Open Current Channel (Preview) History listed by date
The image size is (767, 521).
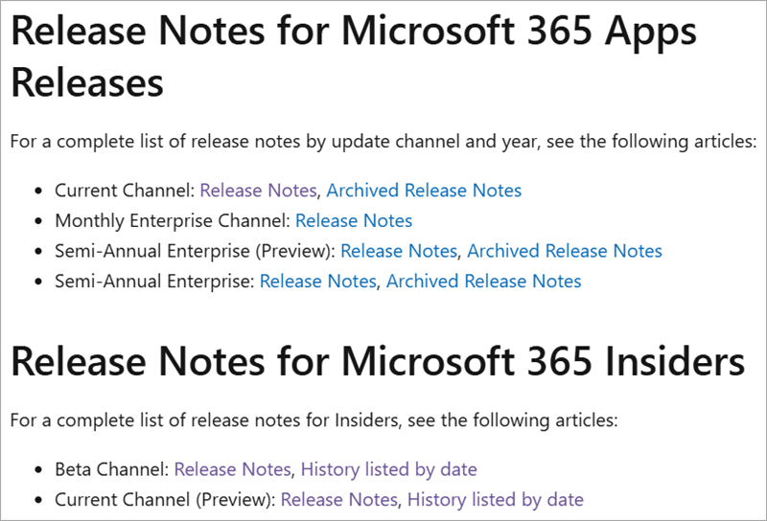(x=496, y=500)
